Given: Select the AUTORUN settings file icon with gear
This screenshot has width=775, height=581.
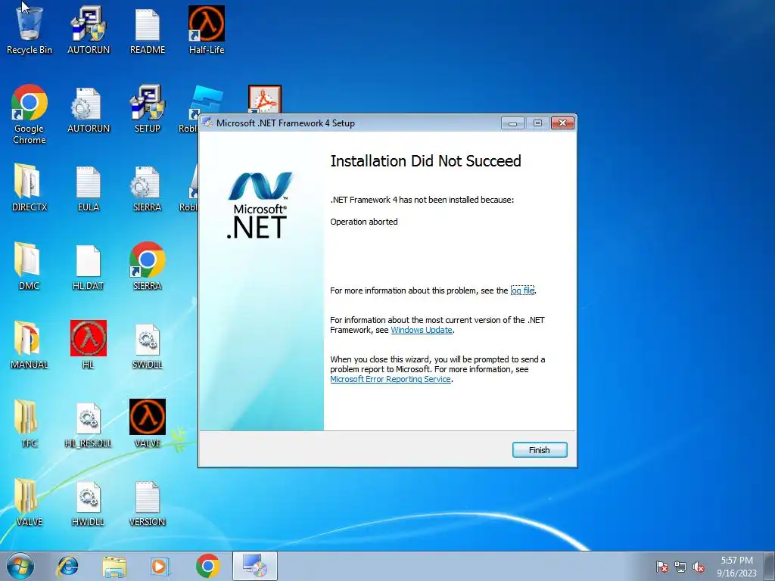Looking at the screenshot, I should (x=89, y=110).
